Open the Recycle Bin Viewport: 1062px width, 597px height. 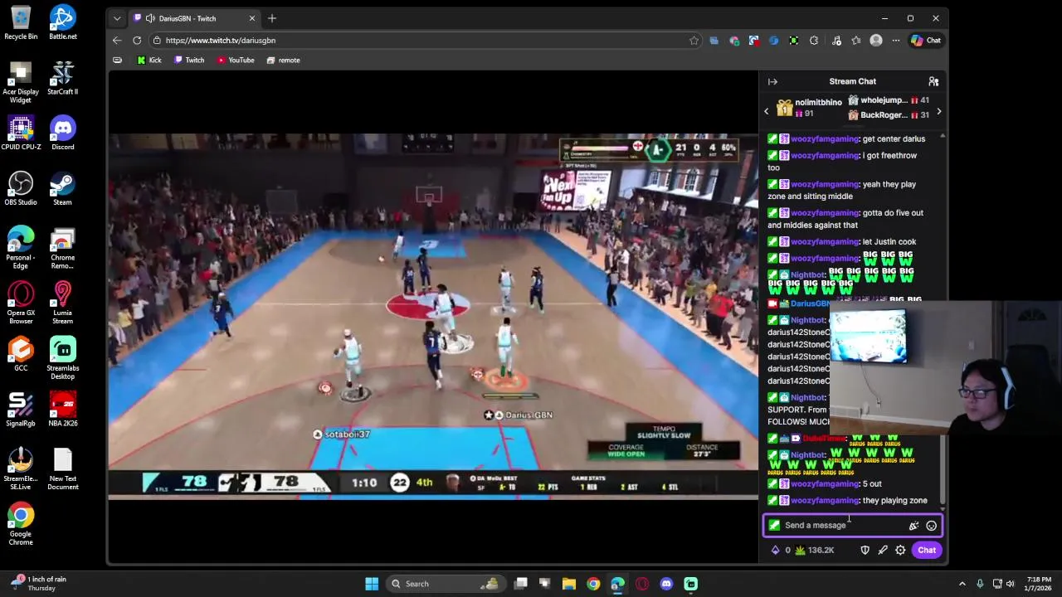pyautogui.click(x=21, y=23)
